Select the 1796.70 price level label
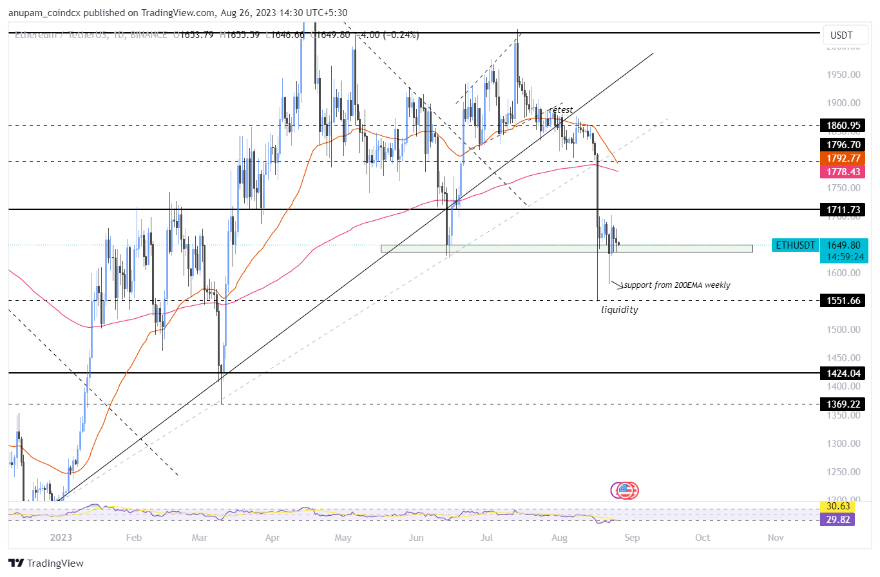The image size is (880, 577). [843, 145]
